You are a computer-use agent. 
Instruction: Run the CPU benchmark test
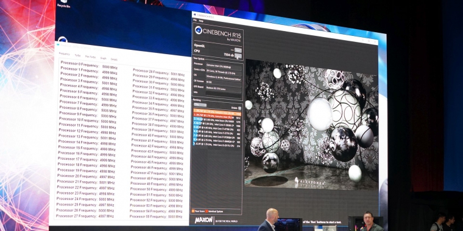238,56
